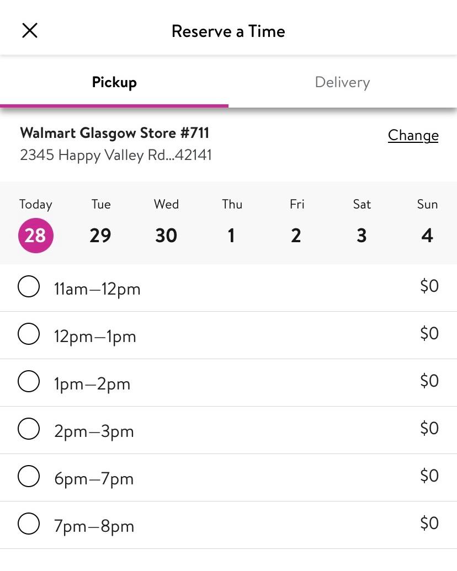The height and width of the screenshot is (571, 457).
Task: Pick Saturday the 3rd
Action: (x=362, y=236)
